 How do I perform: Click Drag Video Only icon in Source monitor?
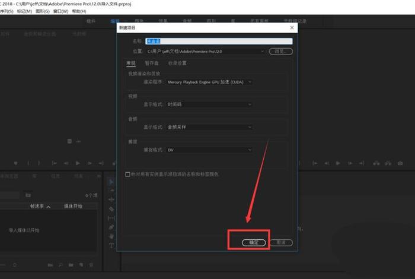[69, 141]
